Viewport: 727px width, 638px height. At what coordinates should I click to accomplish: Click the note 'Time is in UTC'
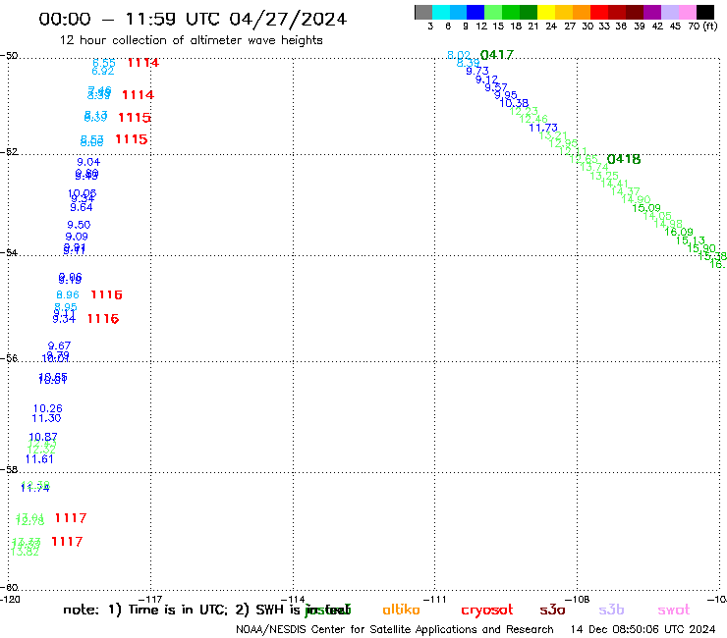pyautogui.click(x=178, y=610)
